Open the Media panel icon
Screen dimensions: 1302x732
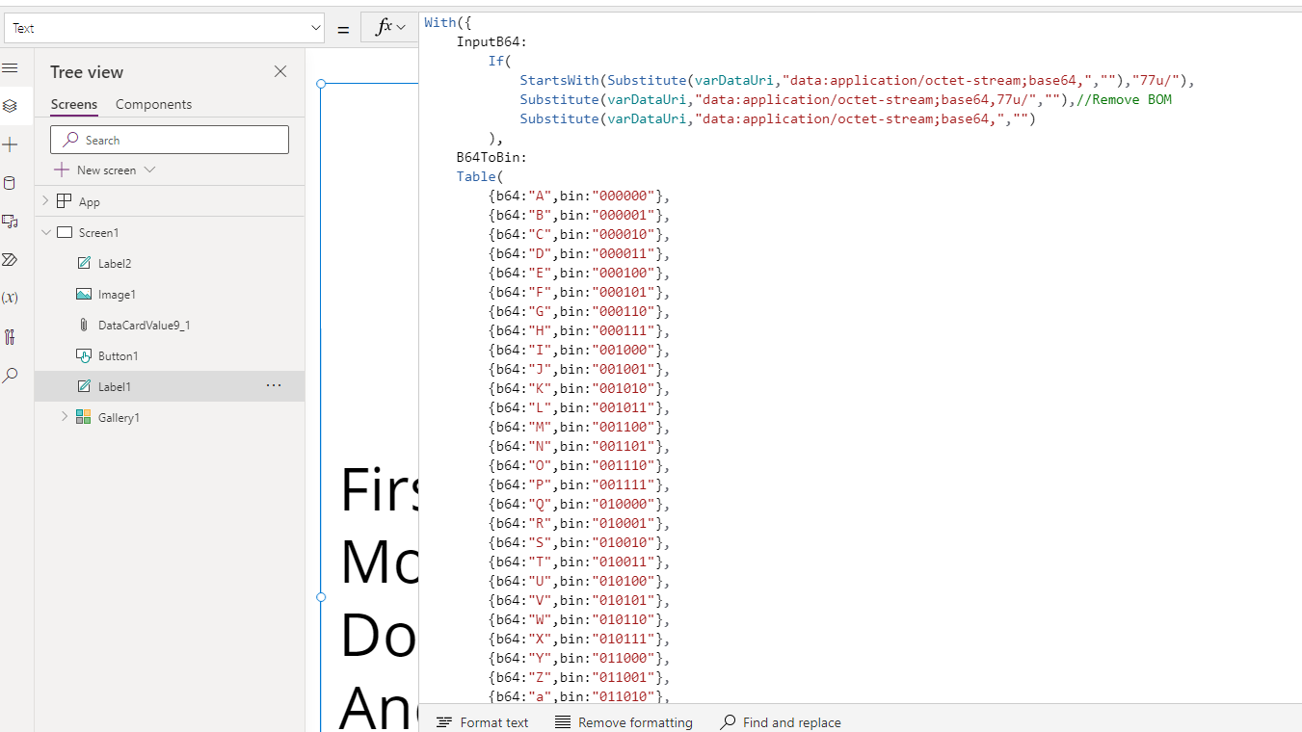coord(12,221)
